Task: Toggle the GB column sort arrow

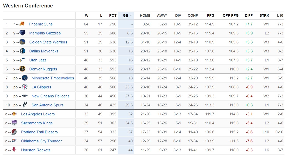Action: 131,15
